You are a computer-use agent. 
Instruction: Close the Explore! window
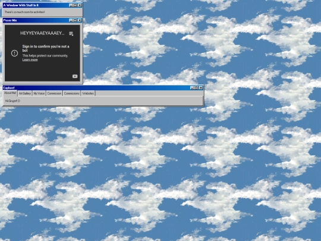click(201, 87)
